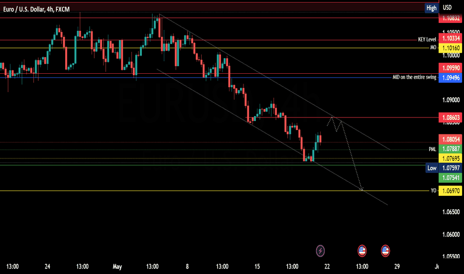Click the 1.09000 price axis tick

[451, 100]
